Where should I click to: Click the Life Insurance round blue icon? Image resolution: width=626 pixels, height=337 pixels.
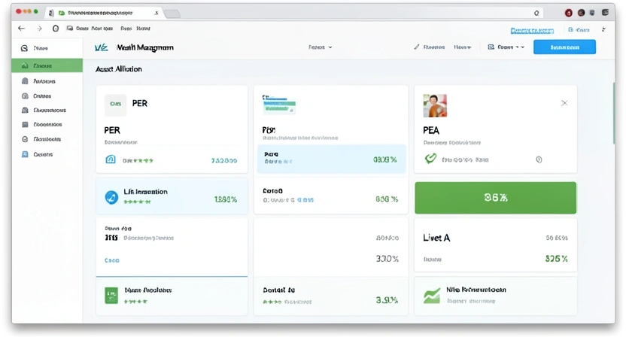pyautogui.click(x=111, y=197)
